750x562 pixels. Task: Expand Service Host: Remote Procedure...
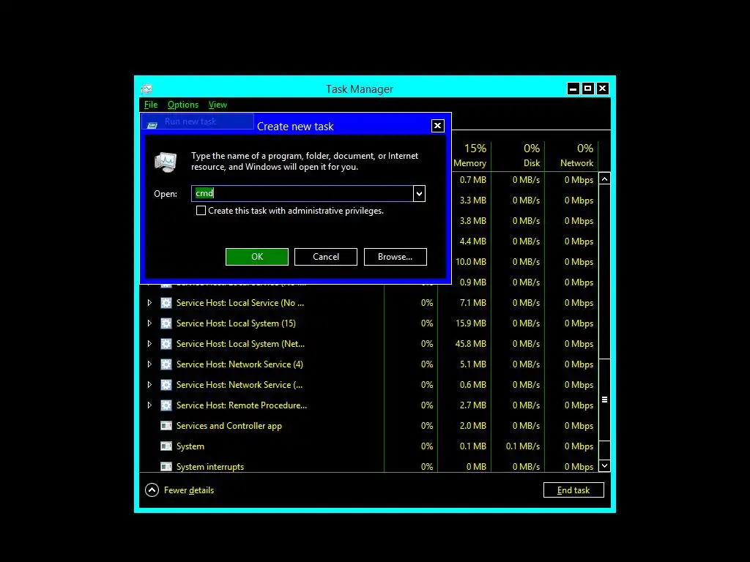pos(149,405)
